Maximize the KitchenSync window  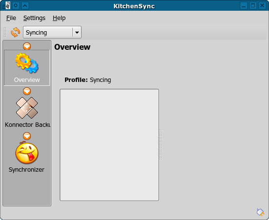pos(253,6)
